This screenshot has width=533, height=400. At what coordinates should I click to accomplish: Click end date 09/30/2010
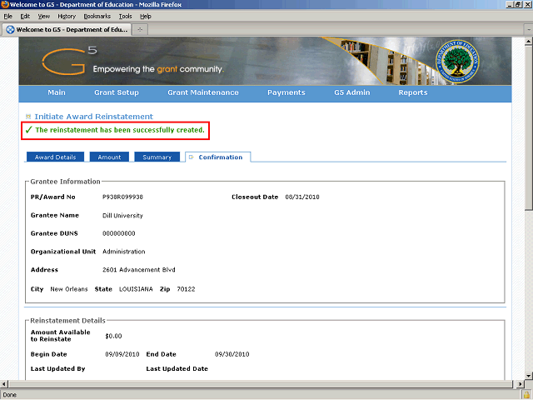pyautogui.click(x=232, y=354)
